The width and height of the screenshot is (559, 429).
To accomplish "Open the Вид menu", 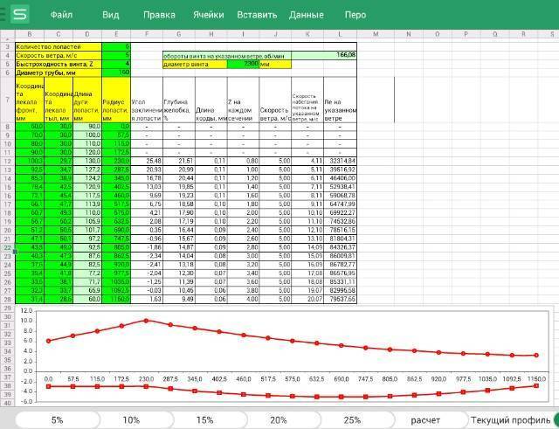I will click(111, 15).
